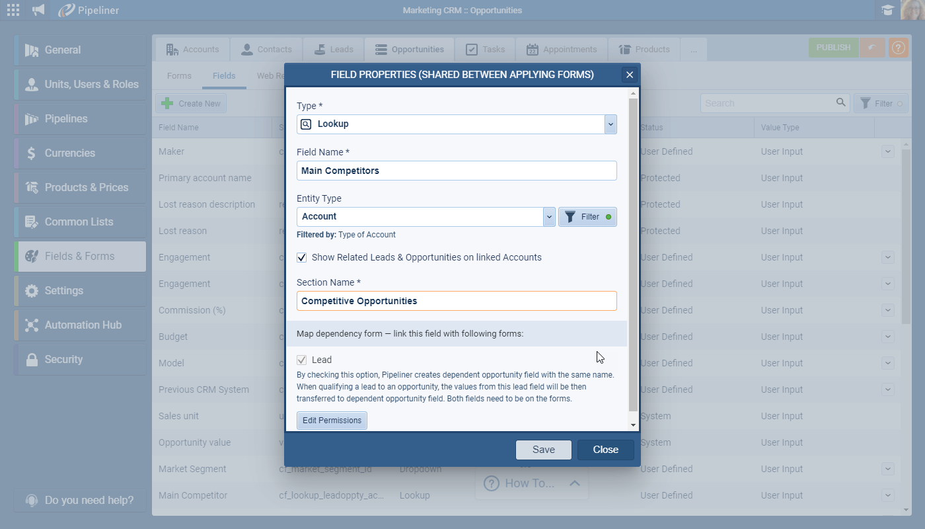This screenshot has height=529, width=925.
Task: Open Edit Permissions
Action: click(x=332, y=421)
